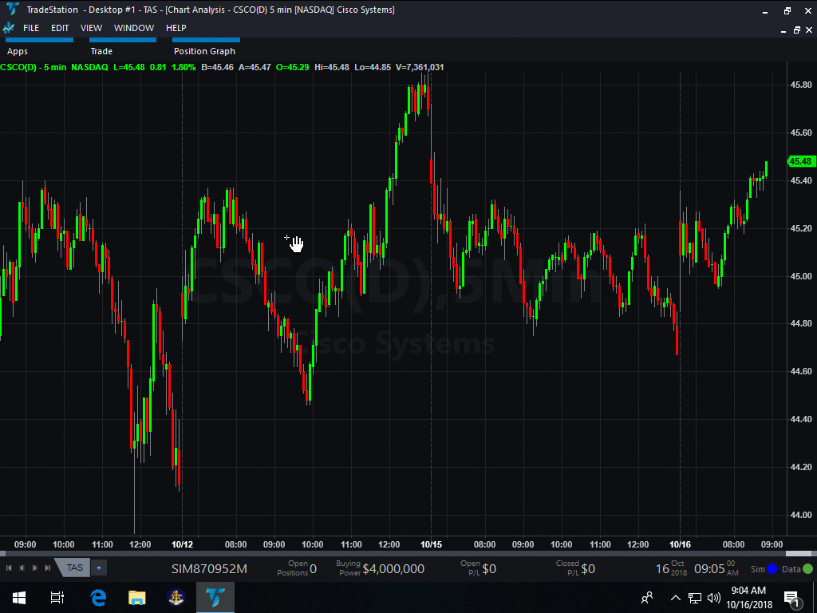Open the Position Graph panel
The width and height of the screenshot is (817, 613).
204,51
